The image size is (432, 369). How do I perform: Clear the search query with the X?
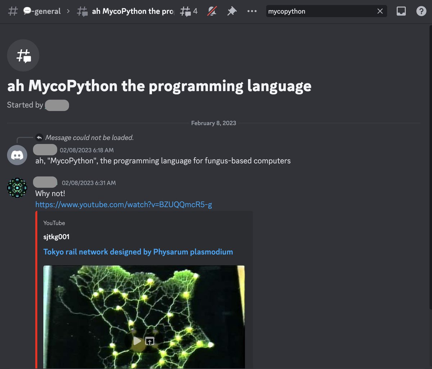(x=380, y=11)
